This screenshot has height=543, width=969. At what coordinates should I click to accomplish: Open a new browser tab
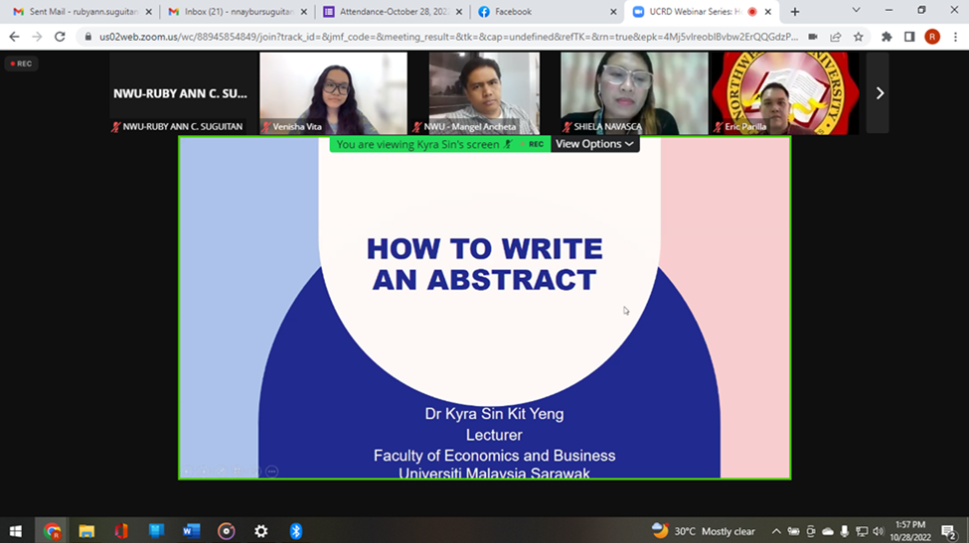tap(794, 12)
